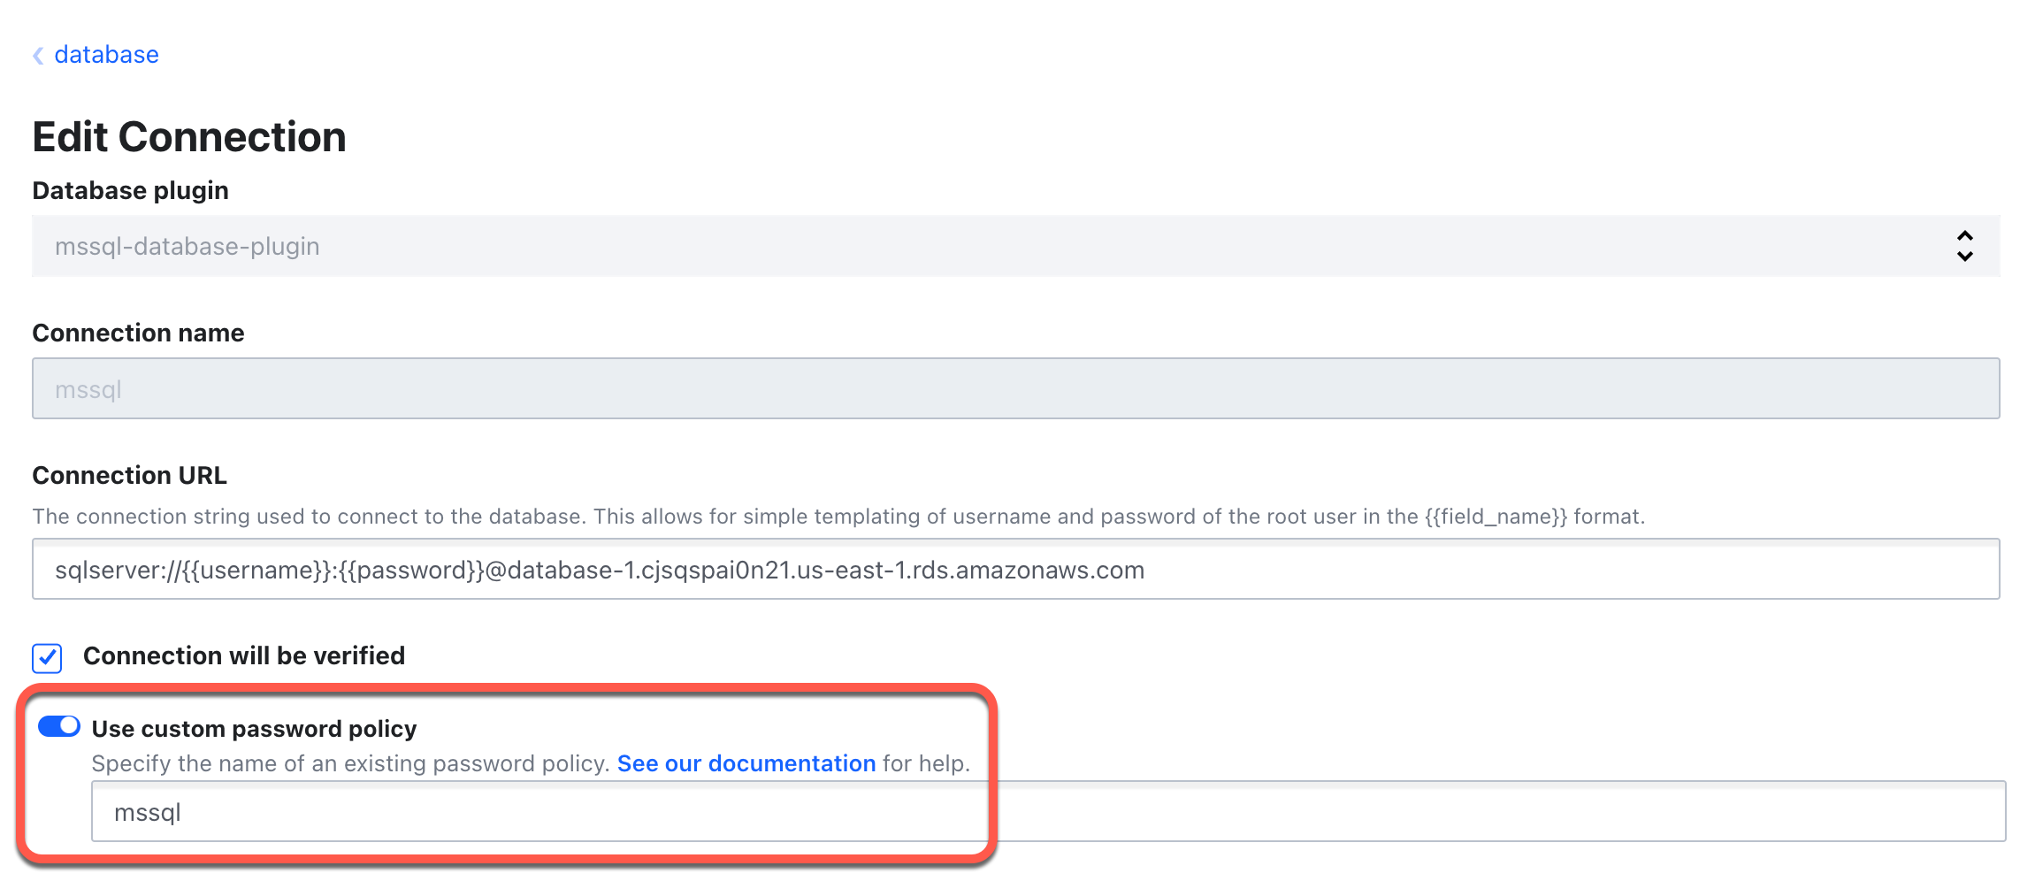Click the Database plugin label
This screenshot has height=881, width=2020.
[x=130, y=190]
